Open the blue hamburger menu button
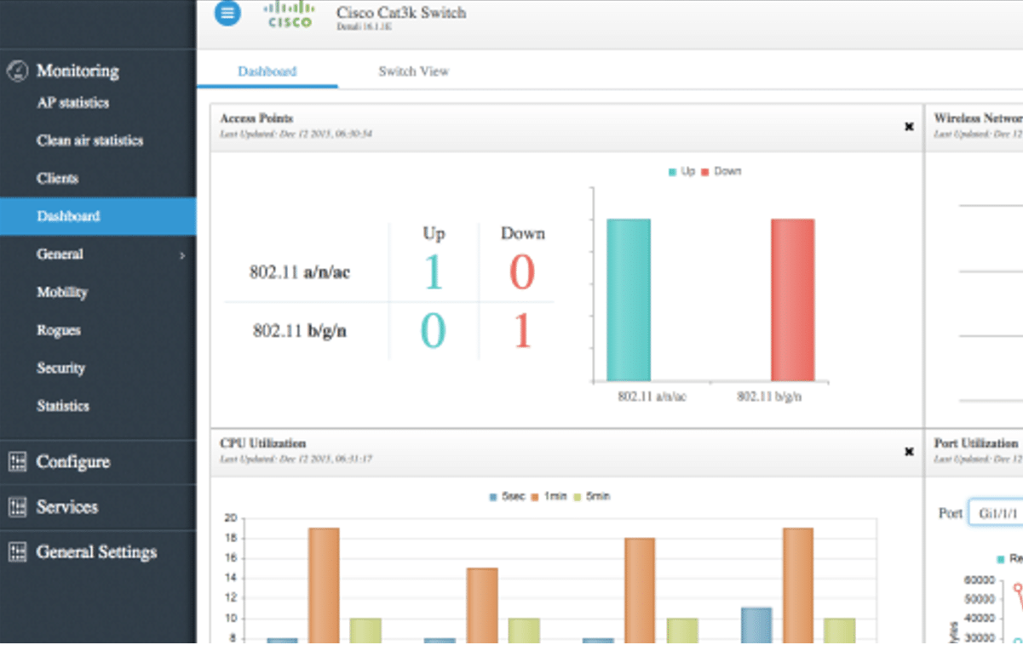The image size is (1023, 645). click(x=227, y=14)
